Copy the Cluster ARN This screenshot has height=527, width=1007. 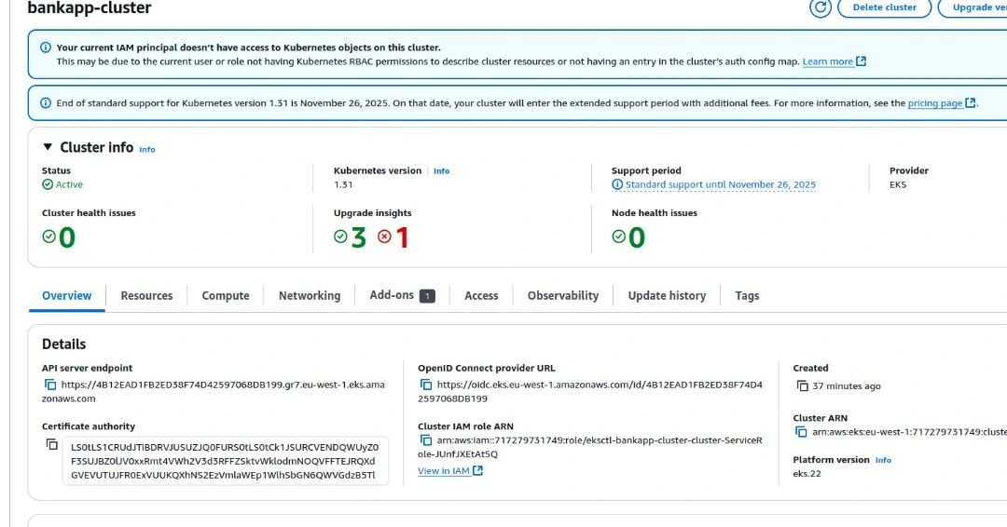(x=801, y=432)
